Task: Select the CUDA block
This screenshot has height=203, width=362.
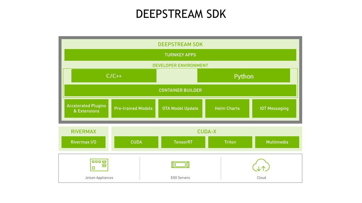Action: click(136, 142)
